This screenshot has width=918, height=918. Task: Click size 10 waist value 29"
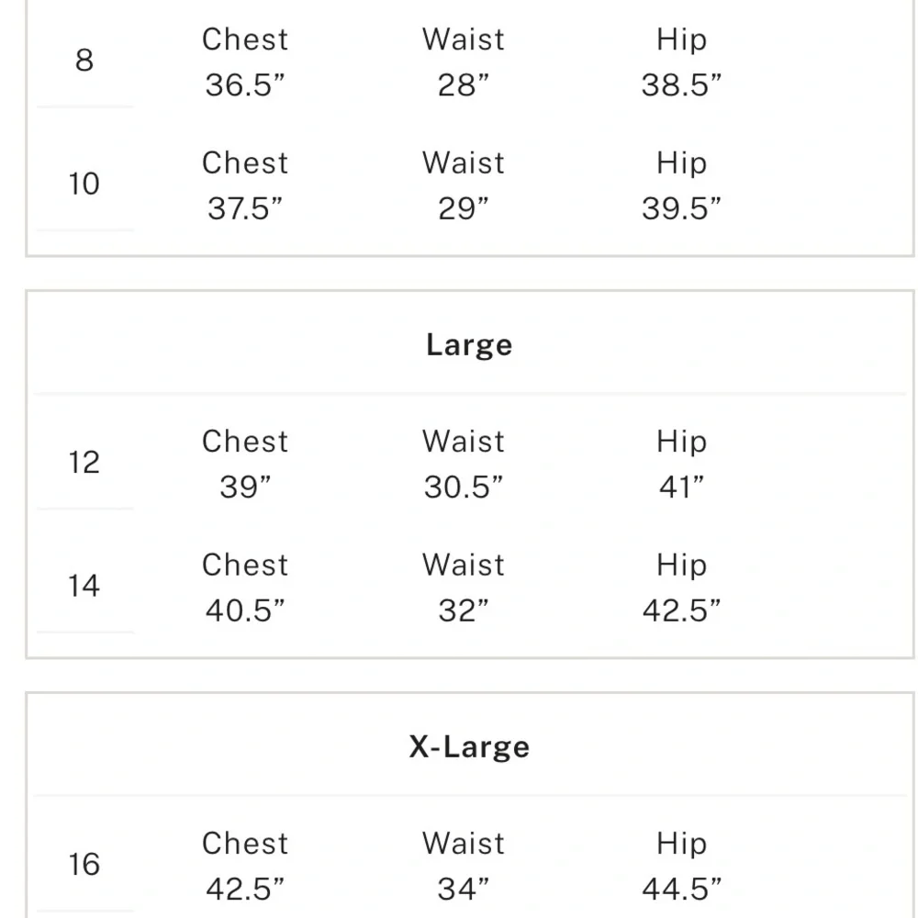463,208
